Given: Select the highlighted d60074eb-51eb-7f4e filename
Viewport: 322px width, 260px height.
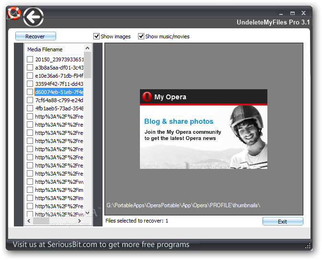Looking at the screenshot, I should pos(59,92).
